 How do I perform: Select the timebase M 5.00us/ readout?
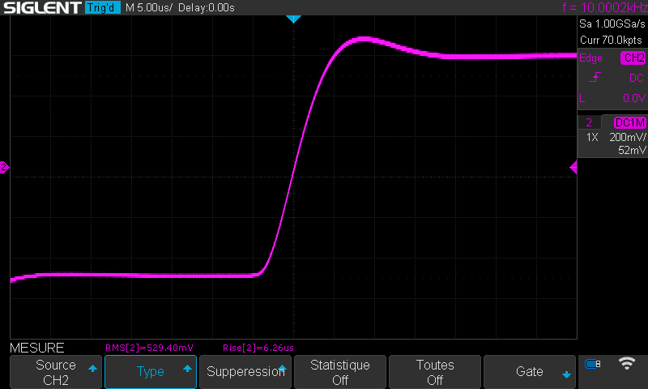(x=148, y=7)
